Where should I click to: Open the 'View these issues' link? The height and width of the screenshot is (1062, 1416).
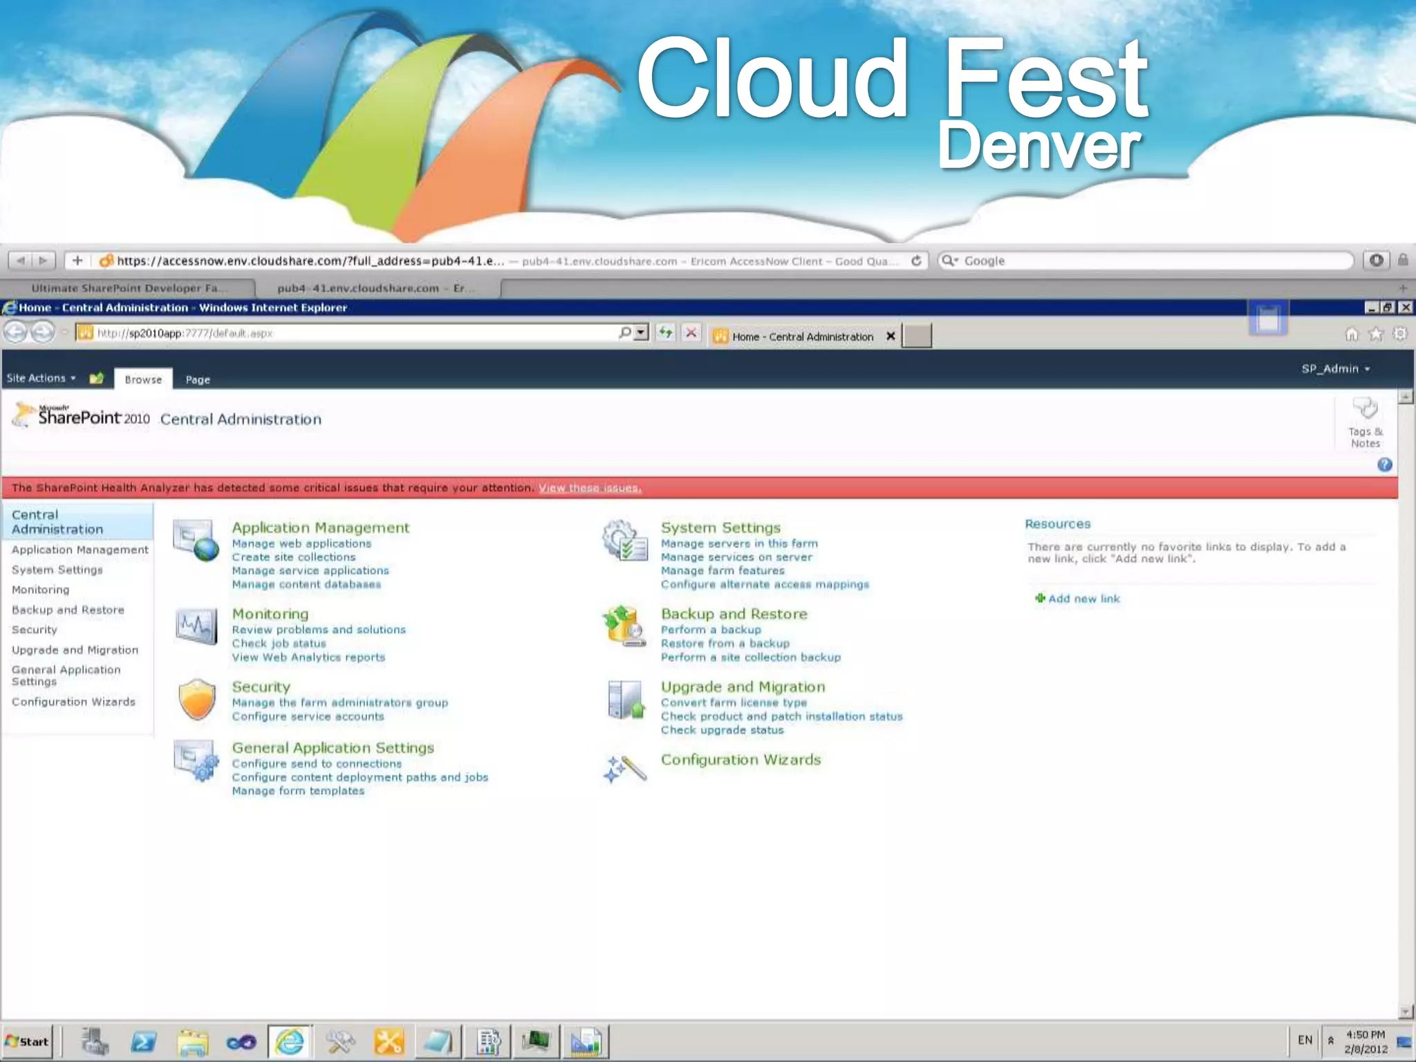[x=590, y=488]
